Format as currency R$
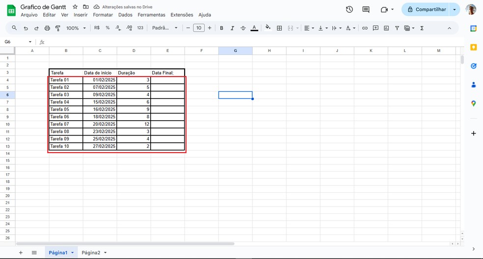Image resolution: width=483 pixels, height=259 pixels. [x=97, y=28]
